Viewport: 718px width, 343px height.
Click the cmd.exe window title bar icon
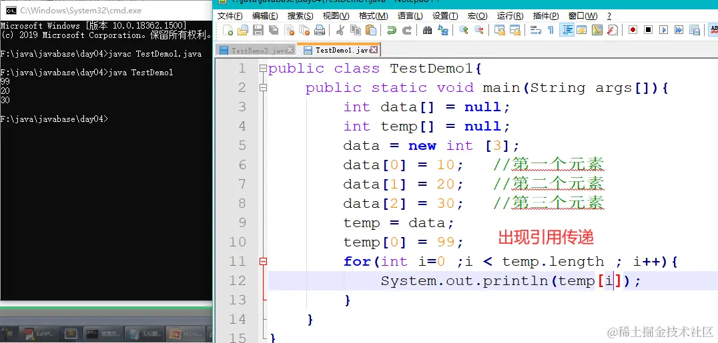coord(11,10)
